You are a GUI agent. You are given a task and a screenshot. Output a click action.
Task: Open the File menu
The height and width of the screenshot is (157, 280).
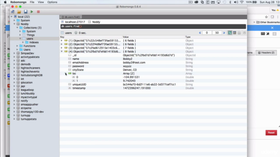pos(32,2)
